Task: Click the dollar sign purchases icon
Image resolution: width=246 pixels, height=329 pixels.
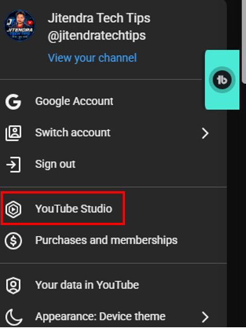Action: [13, 241]
